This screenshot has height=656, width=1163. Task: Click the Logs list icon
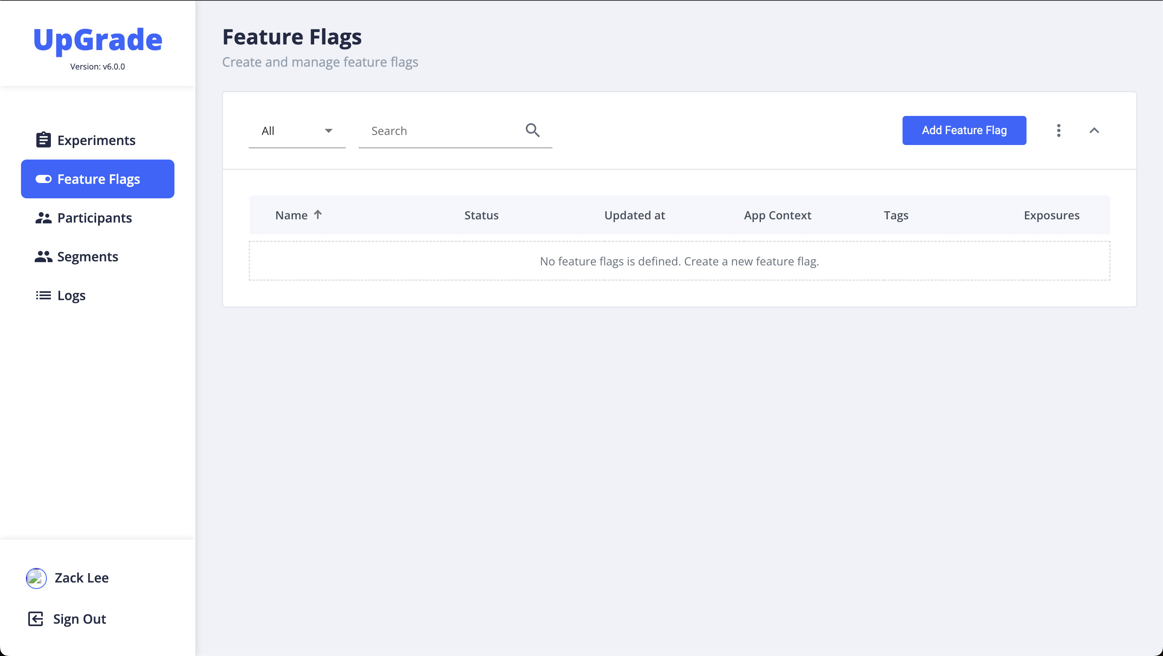tap(43, 295)
